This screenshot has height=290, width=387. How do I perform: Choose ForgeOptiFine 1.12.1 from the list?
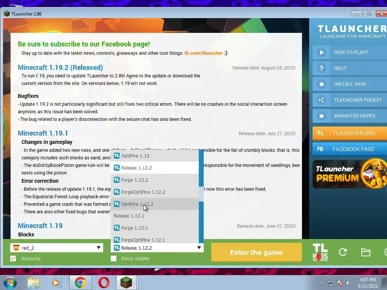pos(155,239)
